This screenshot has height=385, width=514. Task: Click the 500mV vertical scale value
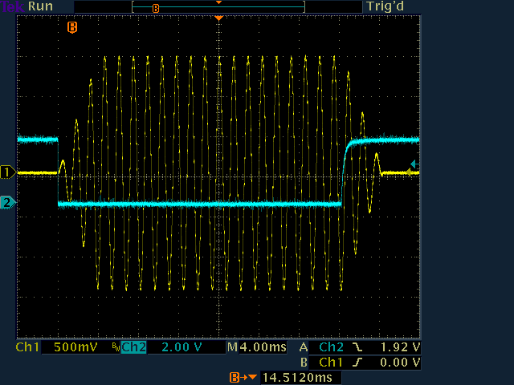click(x=75, y=347)
